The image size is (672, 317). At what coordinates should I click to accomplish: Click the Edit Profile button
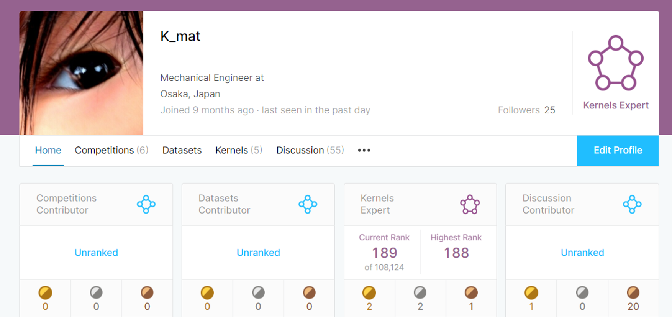pyautogui.click(x=618, y=150)
